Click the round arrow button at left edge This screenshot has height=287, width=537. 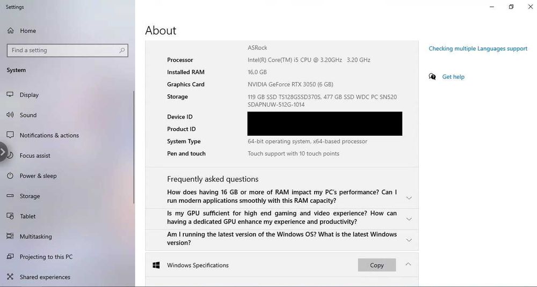point(3,152)
